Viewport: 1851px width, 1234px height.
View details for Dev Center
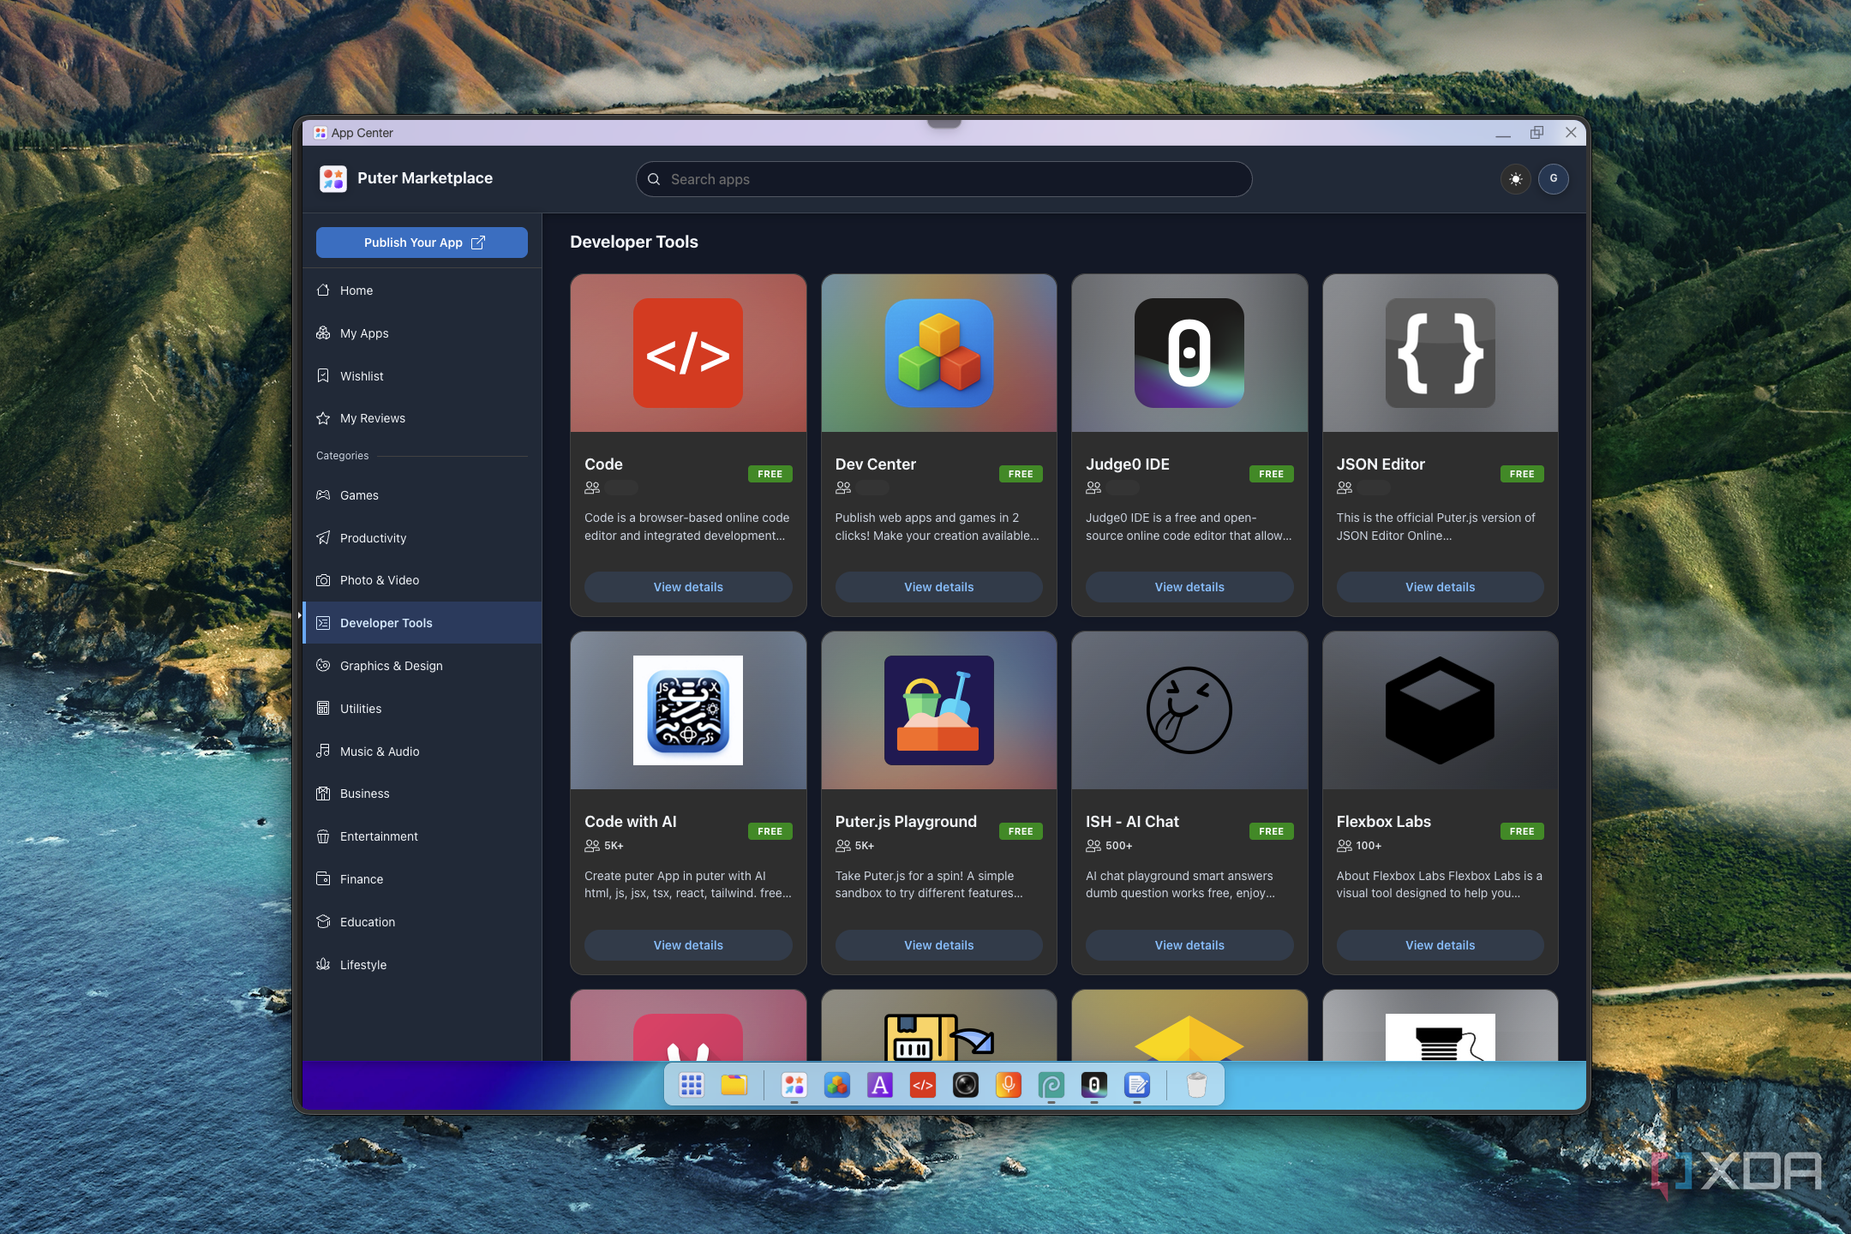click(939, 587)
